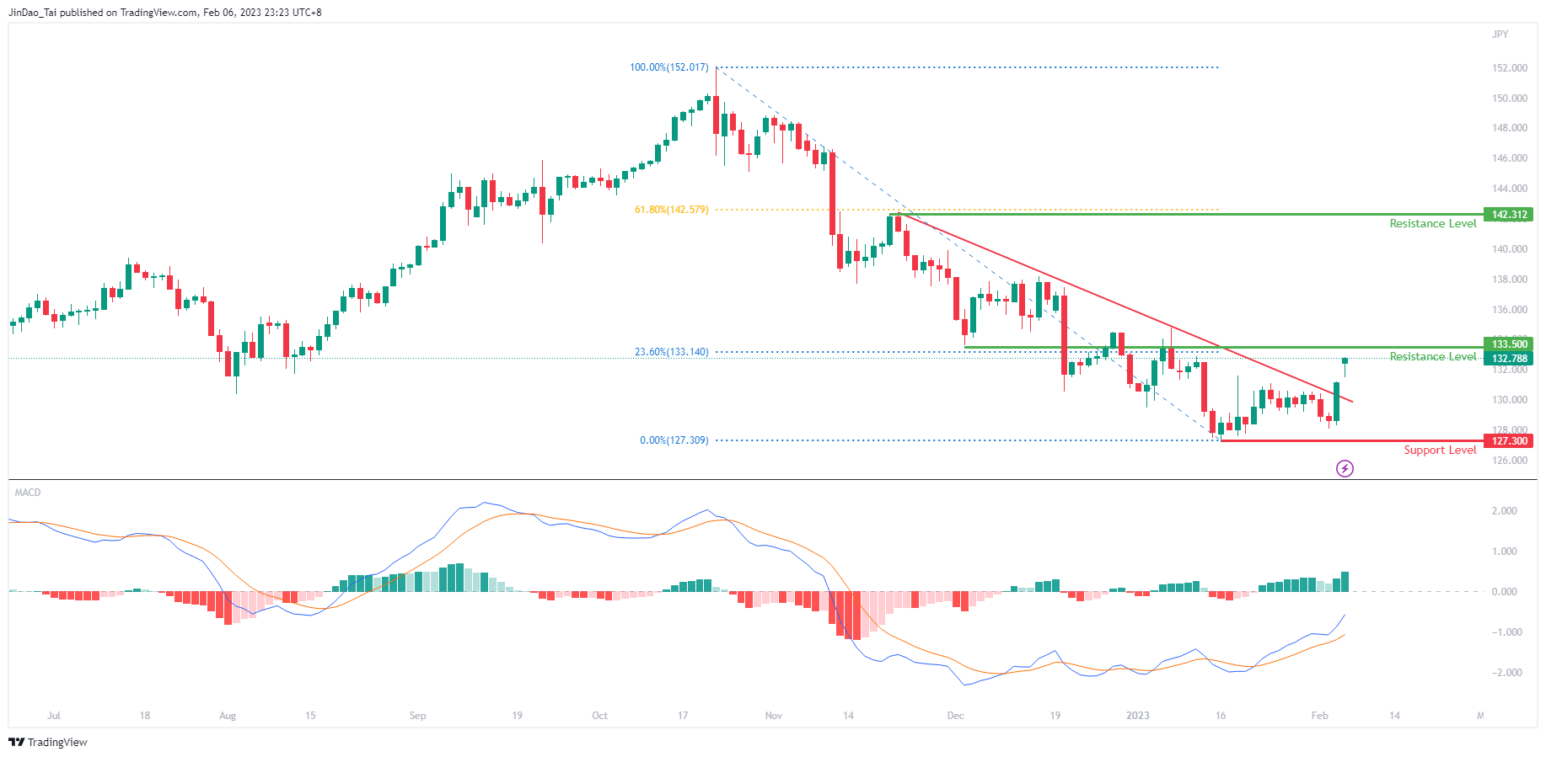The width and height of the screenshot is (1546, 757).
Task: Click the Nov label on the time axis
Action: [x=773, y=716]
